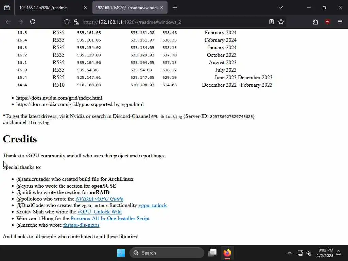Open the tracking protection shield icon
The height and width of the screenshot is (261, 348).
point(67,22)
